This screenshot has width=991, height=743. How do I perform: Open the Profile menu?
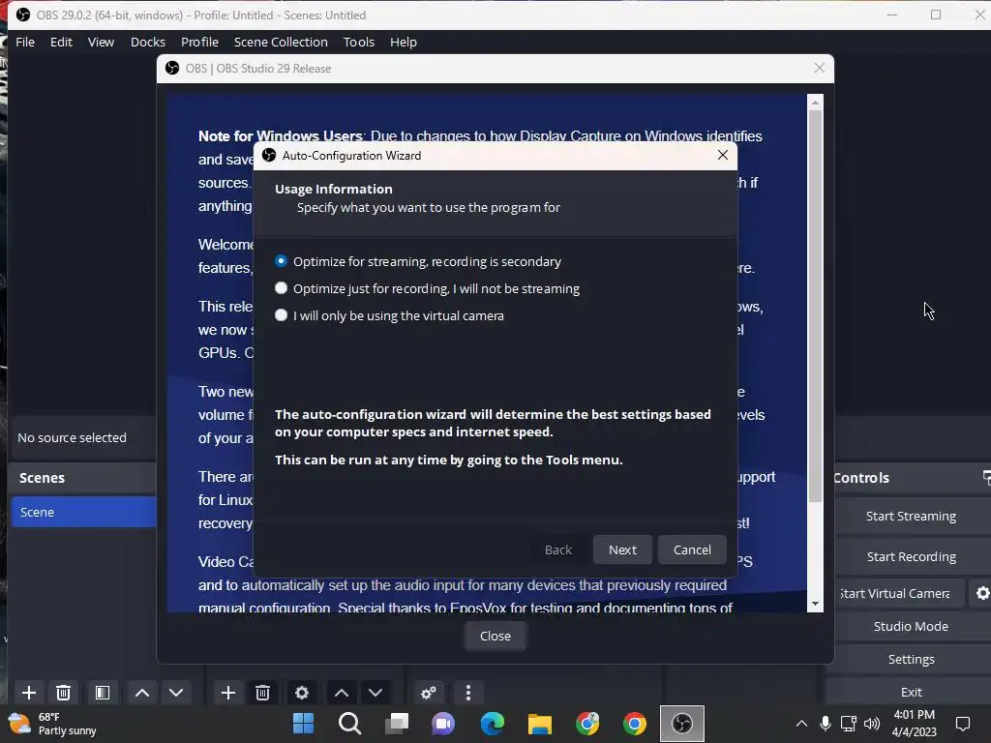199,42
